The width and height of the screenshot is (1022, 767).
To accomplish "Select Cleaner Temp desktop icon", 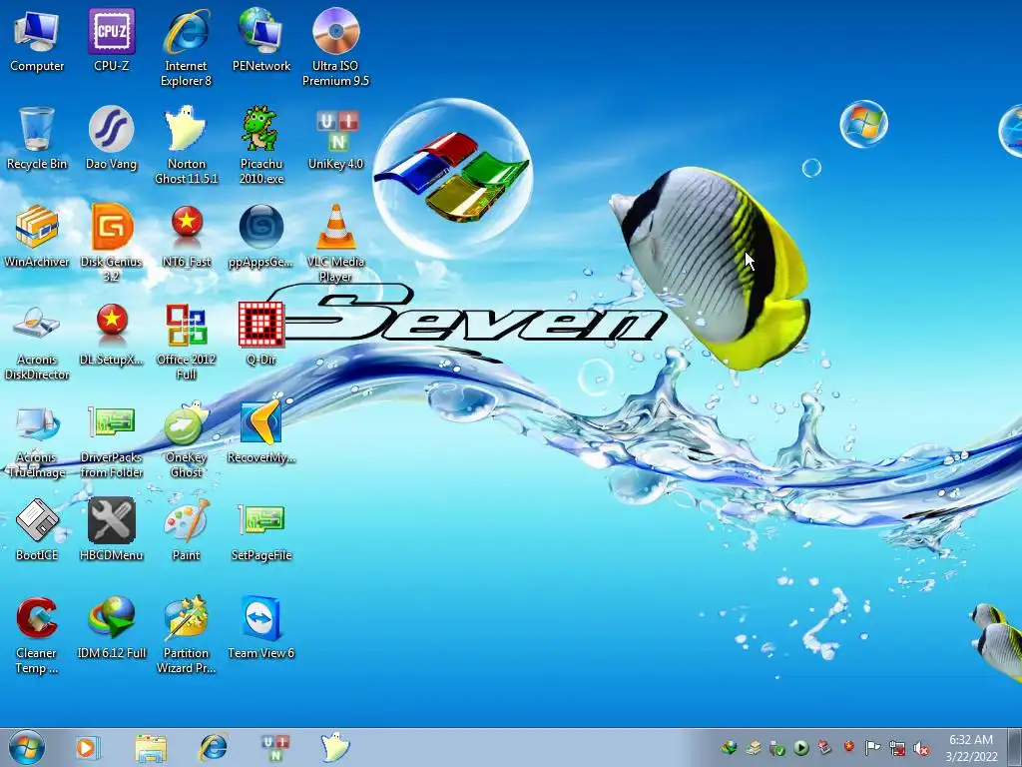I will click(x=37, y=636).
